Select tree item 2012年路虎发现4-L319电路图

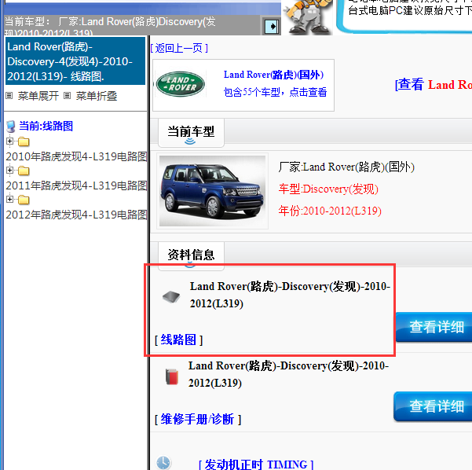(x=76, y=215)
